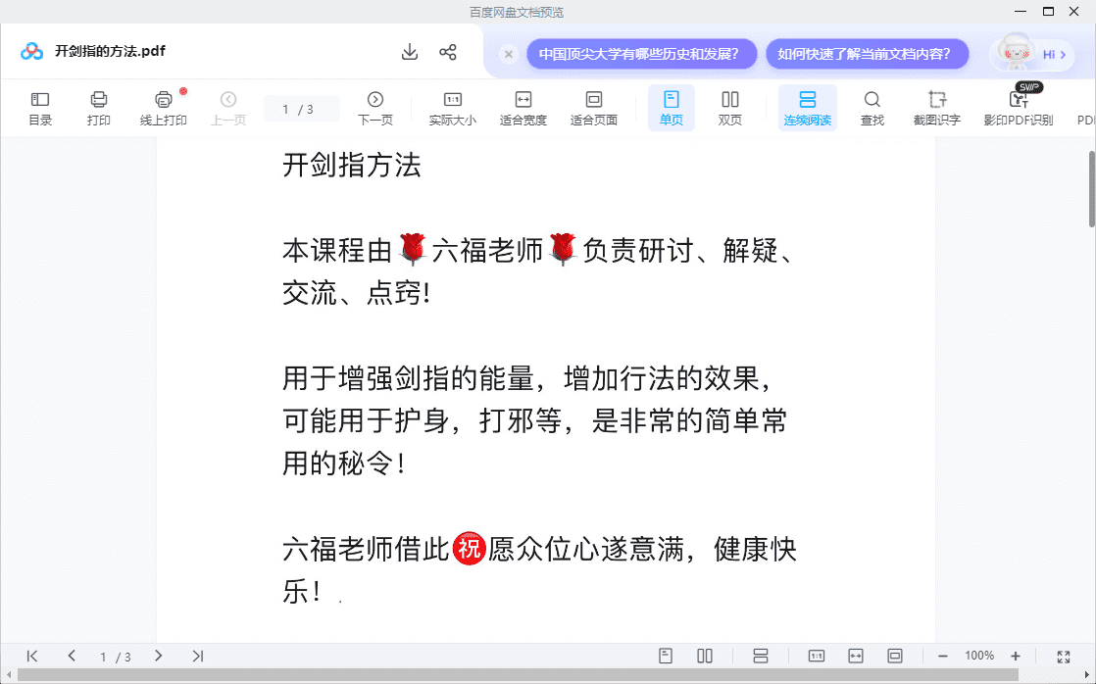Fit document with 适合宽度
This screenshot has height=684, width=1096.
(x=523, y=108)
